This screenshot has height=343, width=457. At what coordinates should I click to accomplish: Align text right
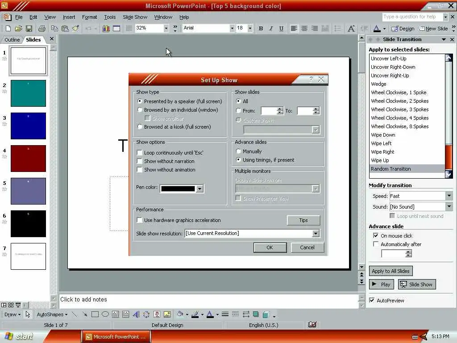tap(315, 28)
